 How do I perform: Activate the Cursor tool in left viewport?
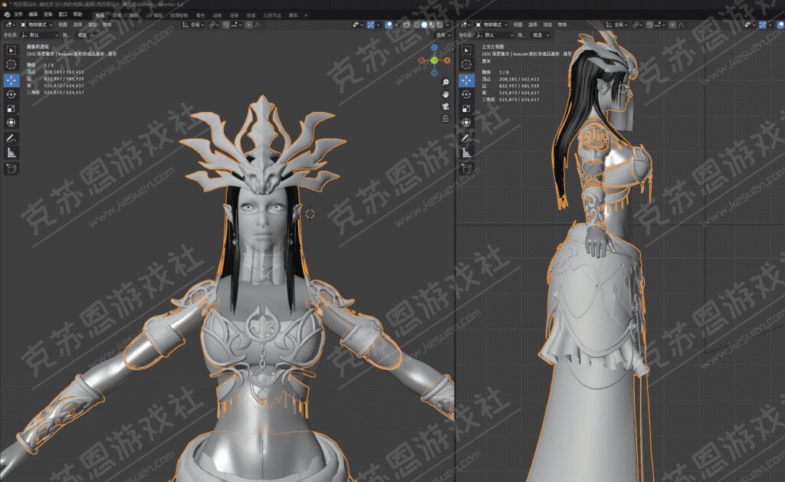point(11,64)
